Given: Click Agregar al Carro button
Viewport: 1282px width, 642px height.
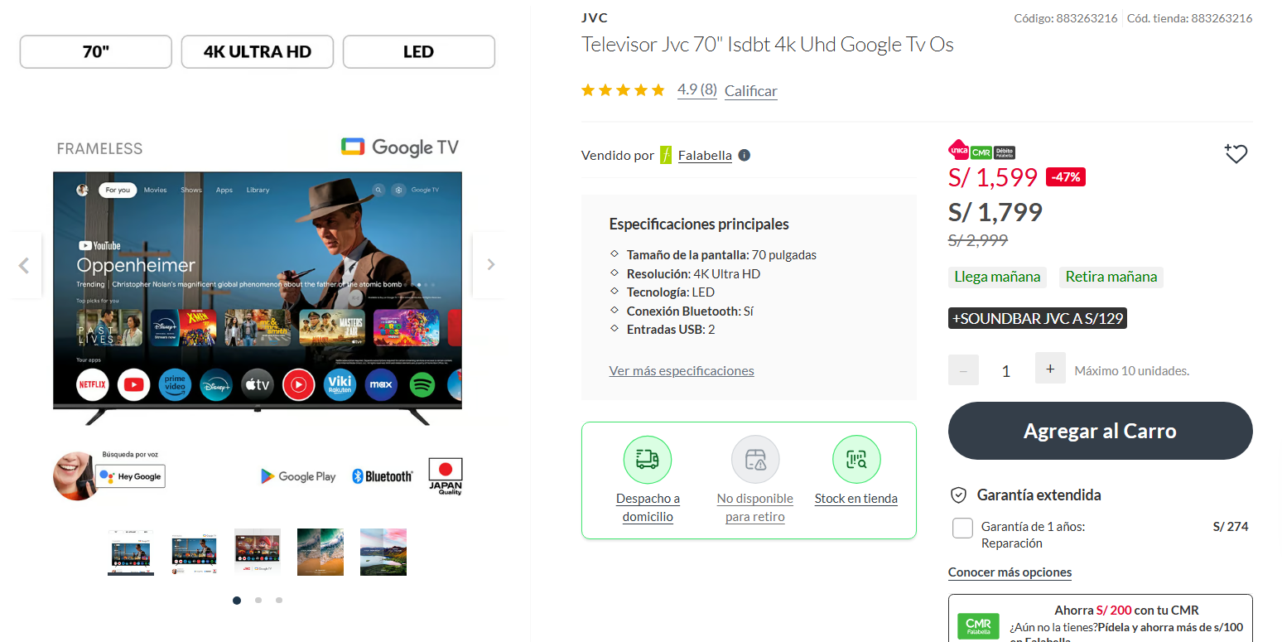Looking at the screenshot, I should pos(1100,431).
